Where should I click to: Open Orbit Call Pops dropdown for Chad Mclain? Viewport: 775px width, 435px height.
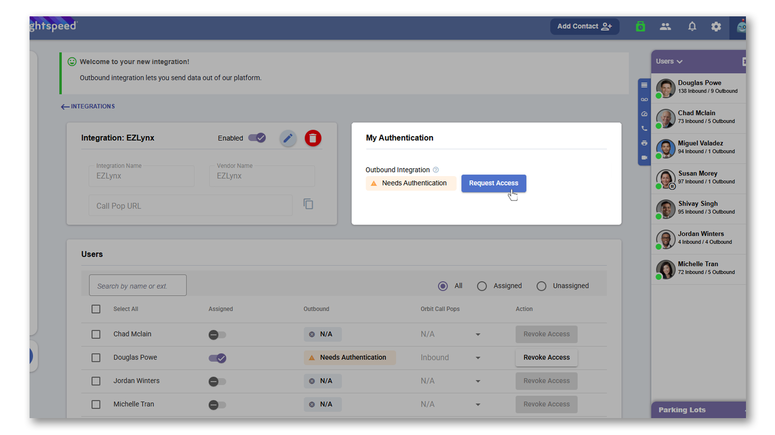(450, 334)
